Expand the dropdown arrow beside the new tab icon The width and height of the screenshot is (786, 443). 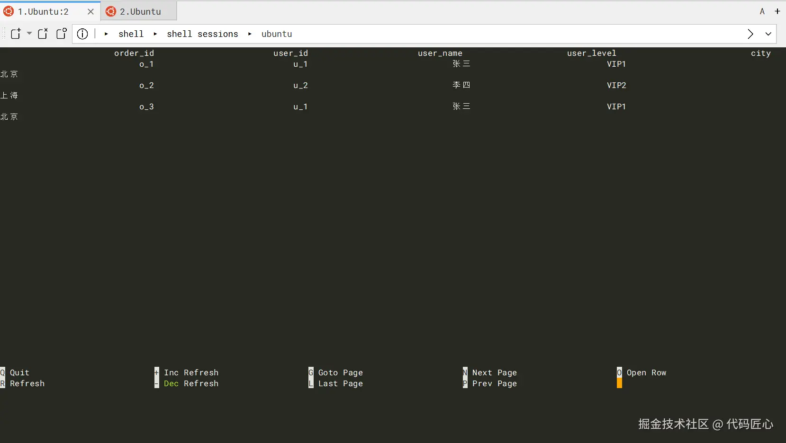tap(29, 33)
